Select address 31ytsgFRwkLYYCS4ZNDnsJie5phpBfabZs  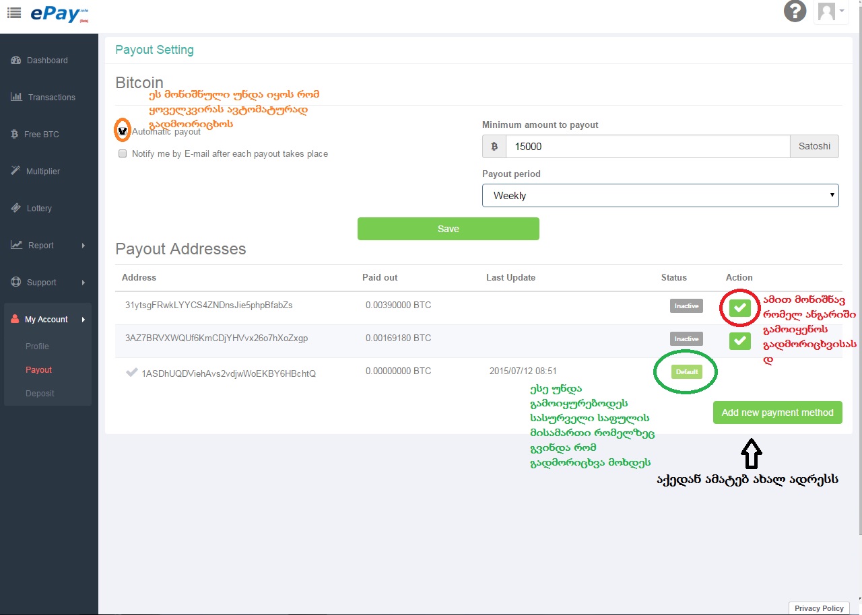click(209, 305)
